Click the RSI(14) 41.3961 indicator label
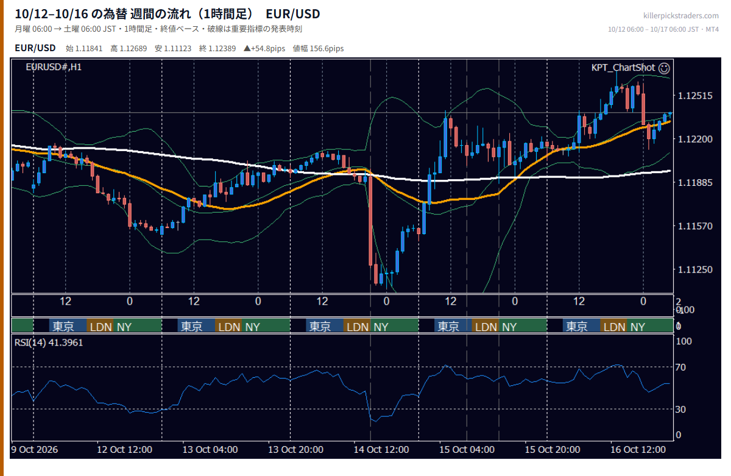Viewport: 731px width, 476px height. coord(49,343)
